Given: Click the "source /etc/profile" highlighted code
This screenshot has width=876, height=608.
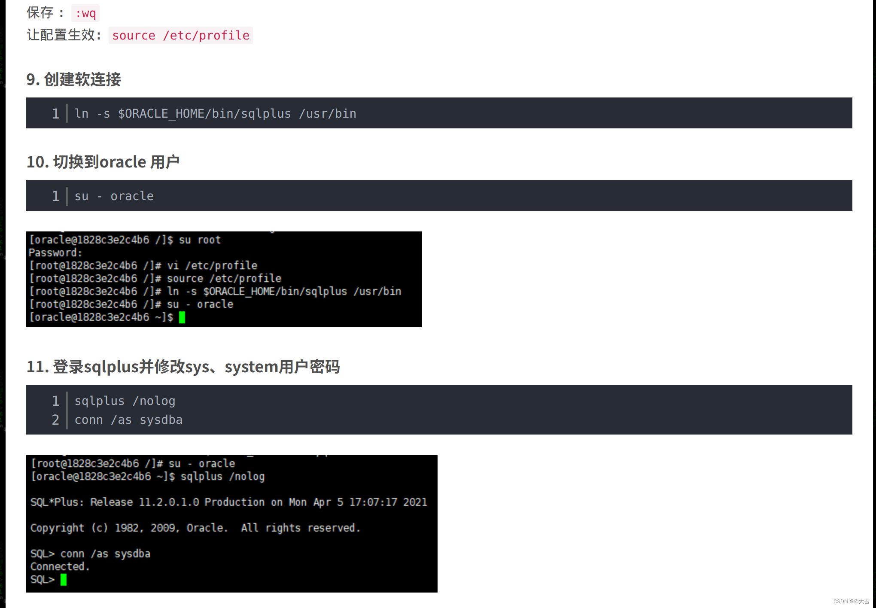Looking at the screenshot, I should (180, 35).
